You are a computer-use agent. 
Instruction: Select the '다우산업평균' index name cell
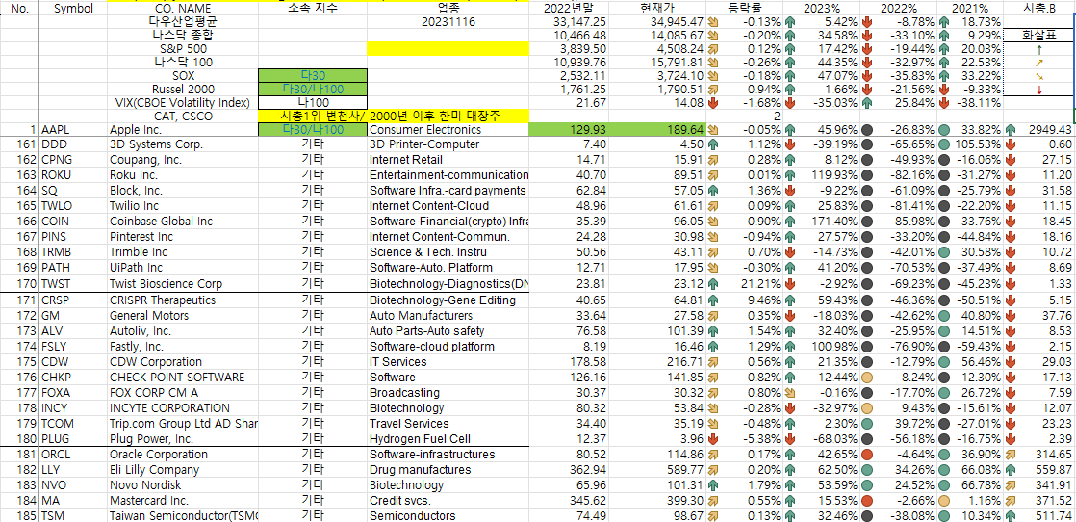183,22
